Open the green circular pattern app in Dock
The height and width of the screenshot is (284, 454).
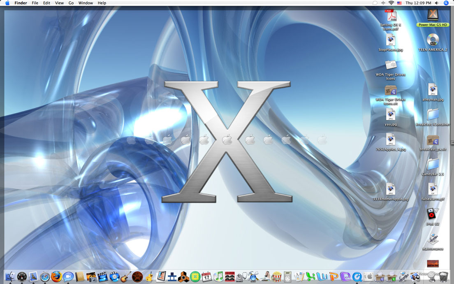(x=195, y=277)
